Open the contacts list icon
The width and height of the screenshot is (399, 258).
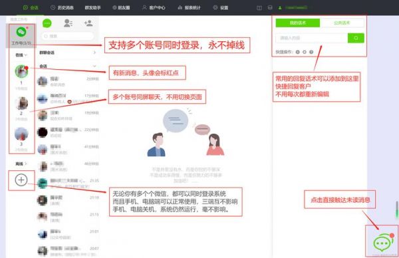[68, 23]
